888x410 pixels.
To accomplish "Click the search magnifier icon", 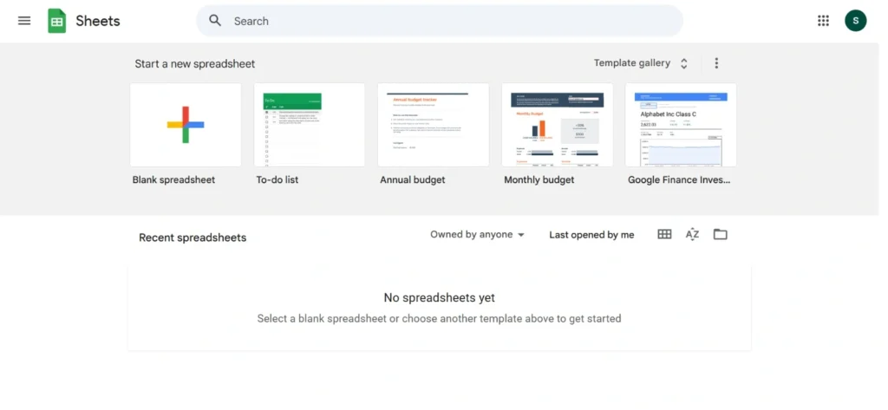I will [x=215, y=21].
